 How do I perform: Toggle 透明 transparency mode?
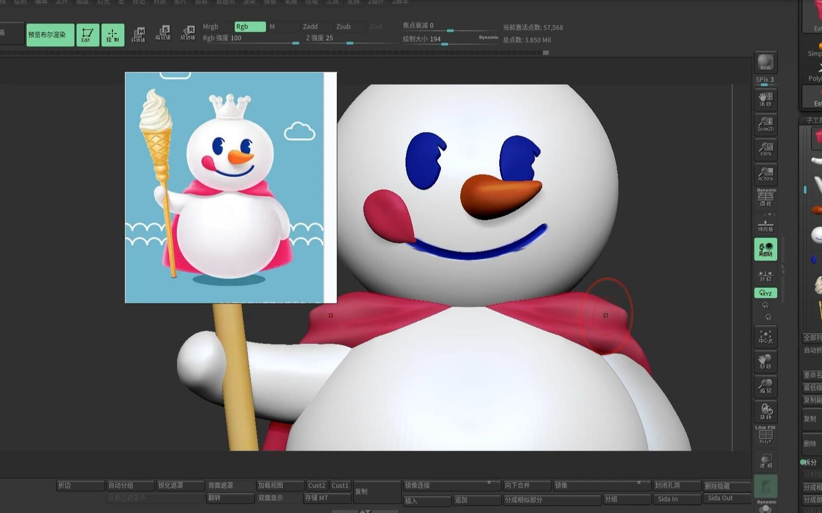click(x=765, y=461)
